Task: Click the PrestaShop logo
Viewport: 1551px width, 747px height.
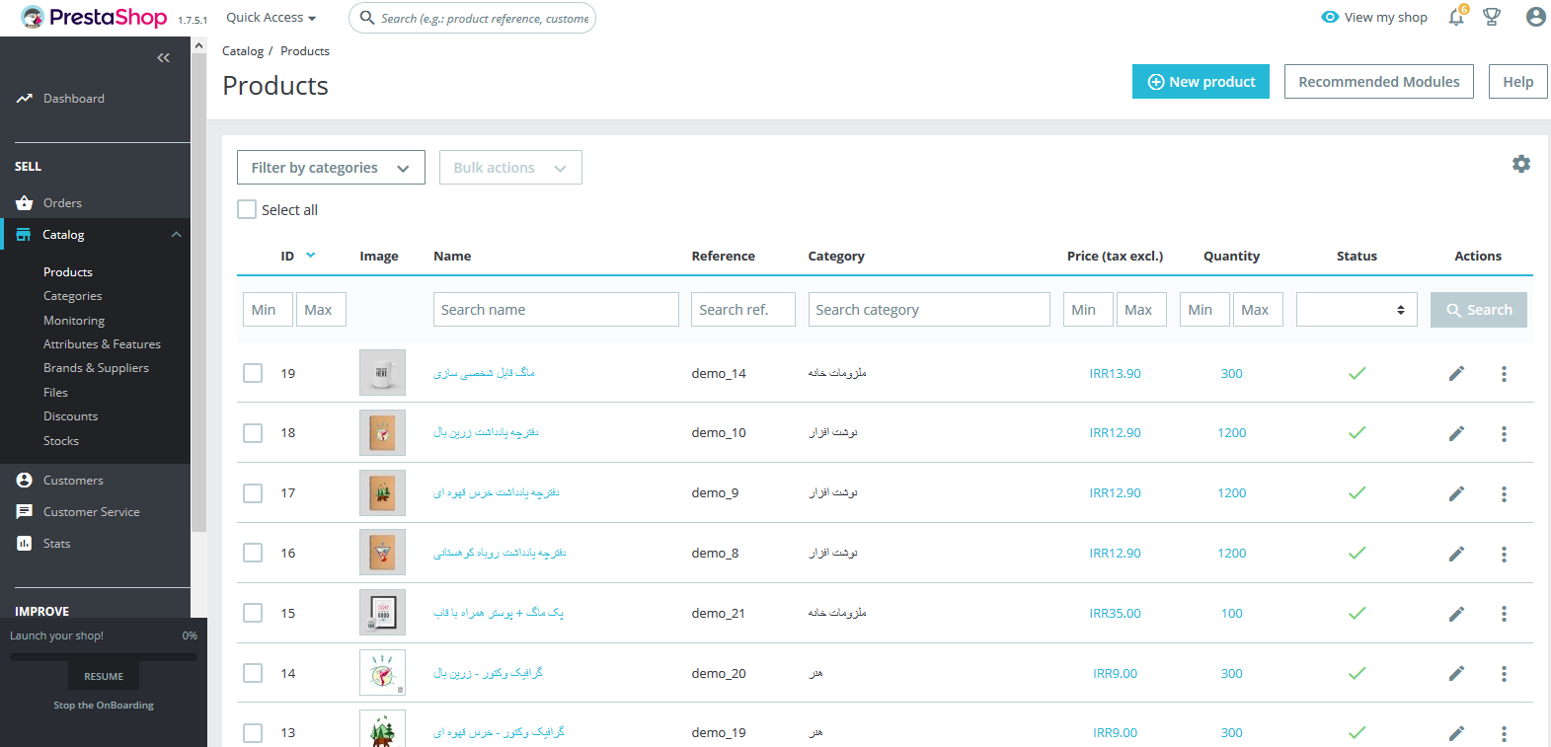Action: 94,18
